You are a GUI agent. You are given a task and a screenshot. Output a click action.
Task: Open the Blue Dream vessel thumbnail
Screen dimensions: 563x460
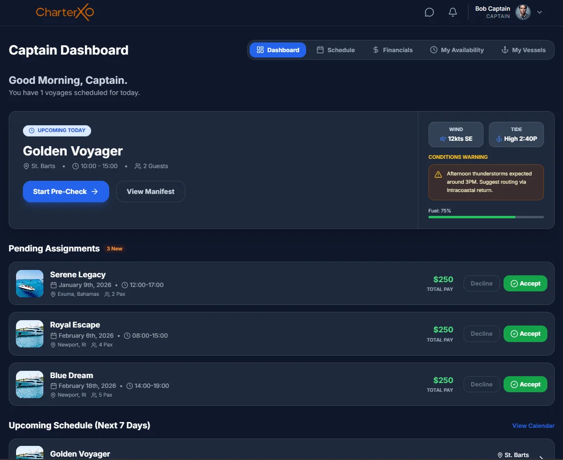click(30, 384)
